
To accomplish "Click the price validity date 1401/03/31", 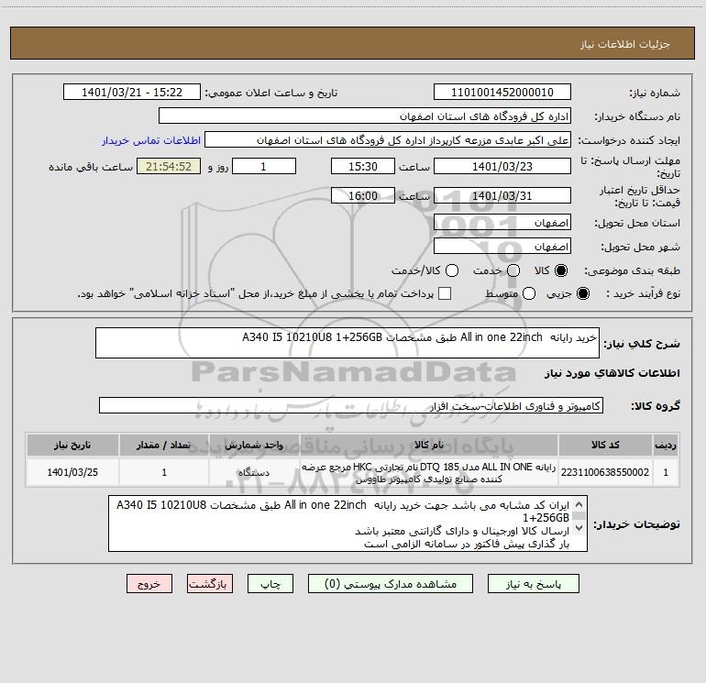I will (502, 195).
